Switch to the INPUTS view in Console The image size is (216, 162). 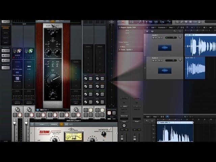click(6, 33)
